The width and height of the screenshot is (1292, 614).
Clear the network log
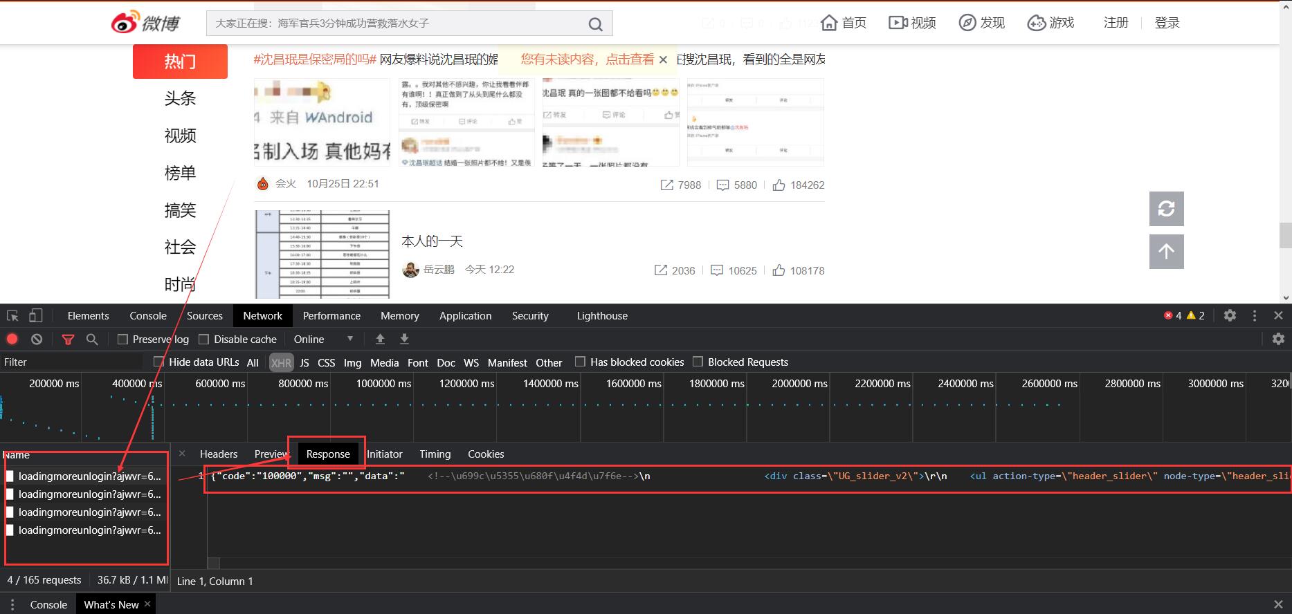(37, 339)
